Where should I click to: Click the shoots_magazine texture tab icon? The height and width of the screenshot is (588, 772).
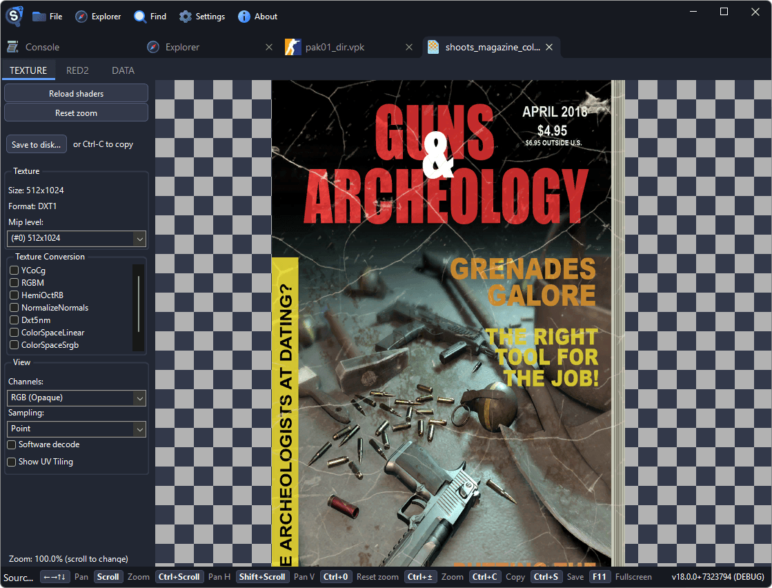[433, 47]
